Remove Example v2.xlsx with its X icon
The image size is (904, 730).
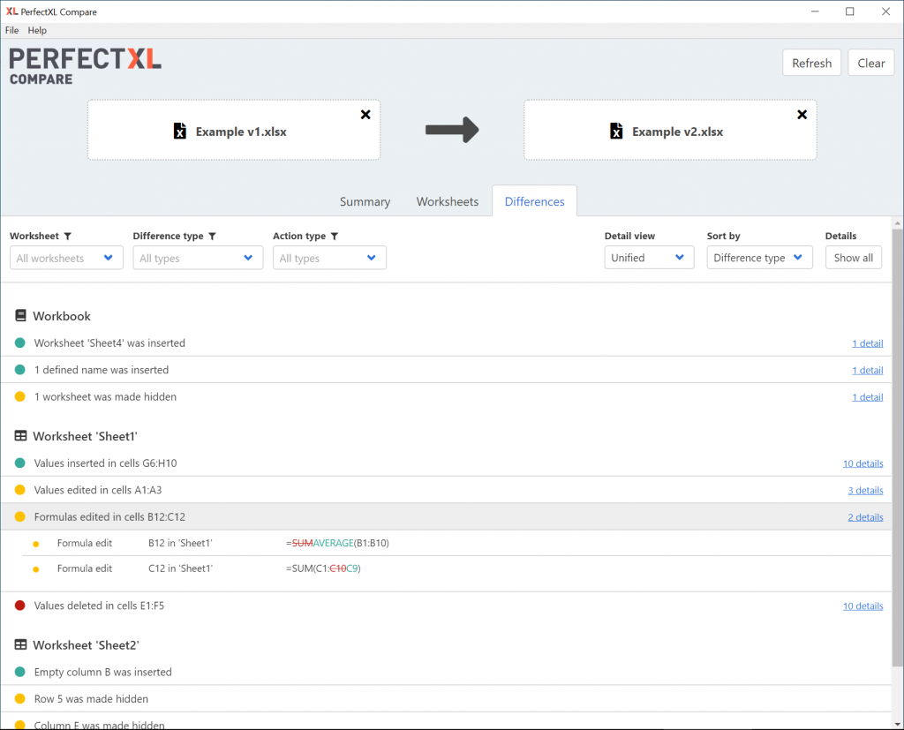pyautogui.click(x=802, y=115)
